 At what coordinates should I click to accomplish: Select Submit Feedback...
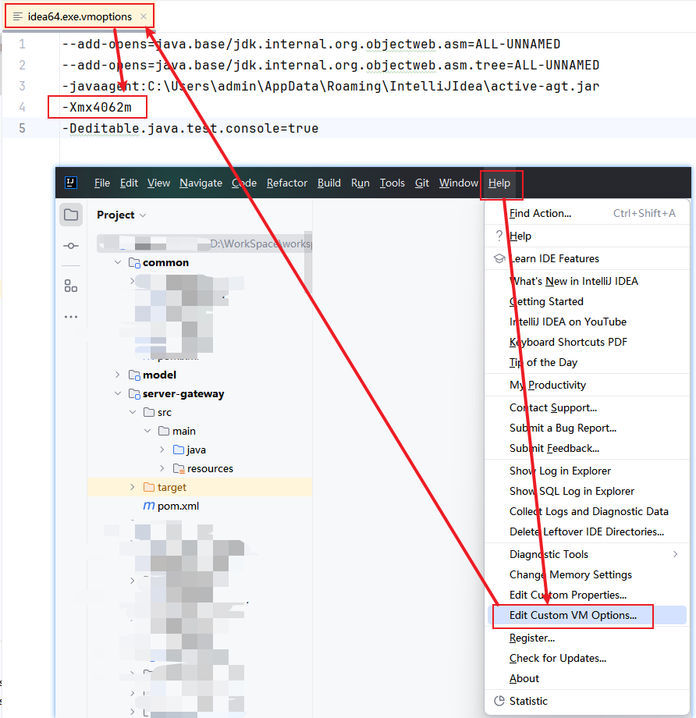tap(588, 448)
